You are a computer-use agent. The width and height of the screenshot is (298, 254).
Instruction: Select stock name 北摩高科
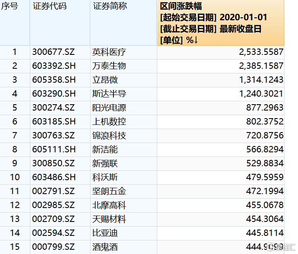tap(109, 205)
